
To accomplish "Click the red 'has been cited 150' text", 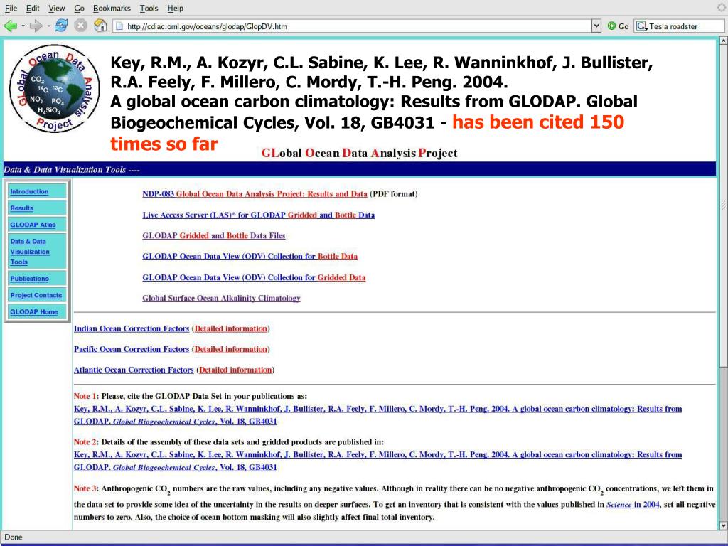I will tap(539, 122).
